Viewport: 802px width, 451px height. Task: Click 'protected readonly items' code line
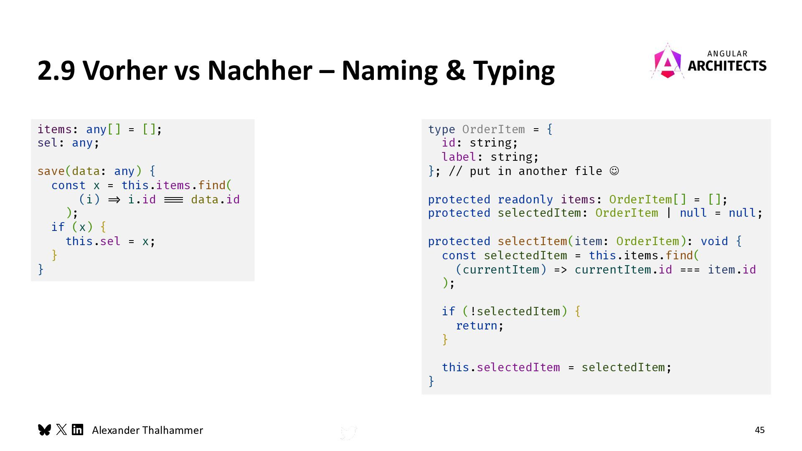pos(577,200)
